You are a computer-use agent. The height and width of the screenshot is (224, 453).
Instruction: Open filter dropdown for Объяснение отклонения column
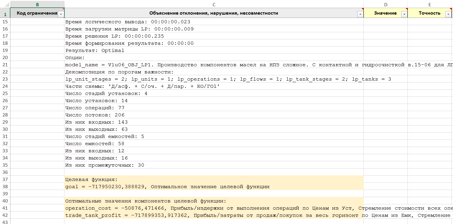tap(360, 14)
